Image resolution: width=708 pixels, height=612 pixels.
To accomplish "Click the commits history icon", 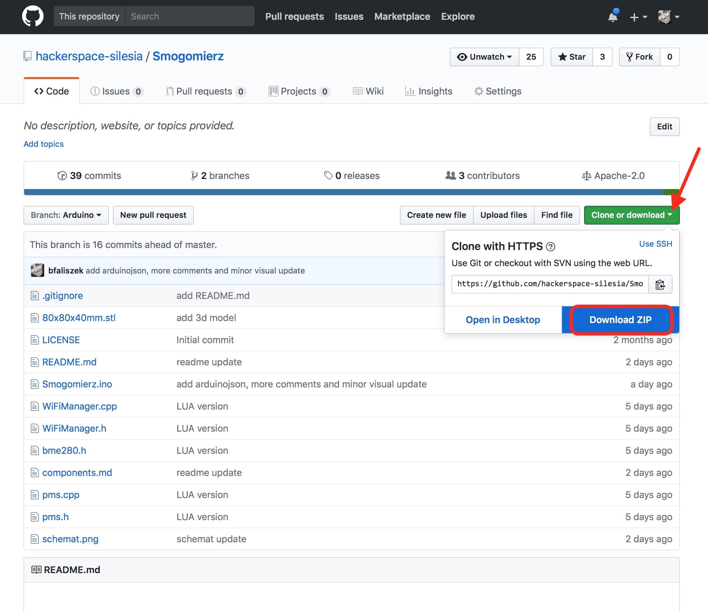I will point(62,176).
